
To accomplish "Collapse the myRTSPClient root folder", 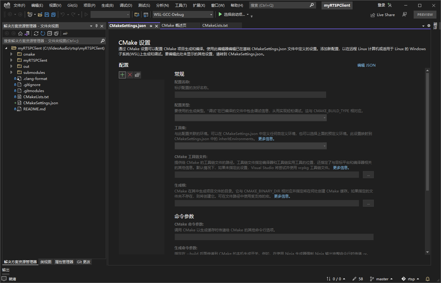I will click(x=6, y=48).
